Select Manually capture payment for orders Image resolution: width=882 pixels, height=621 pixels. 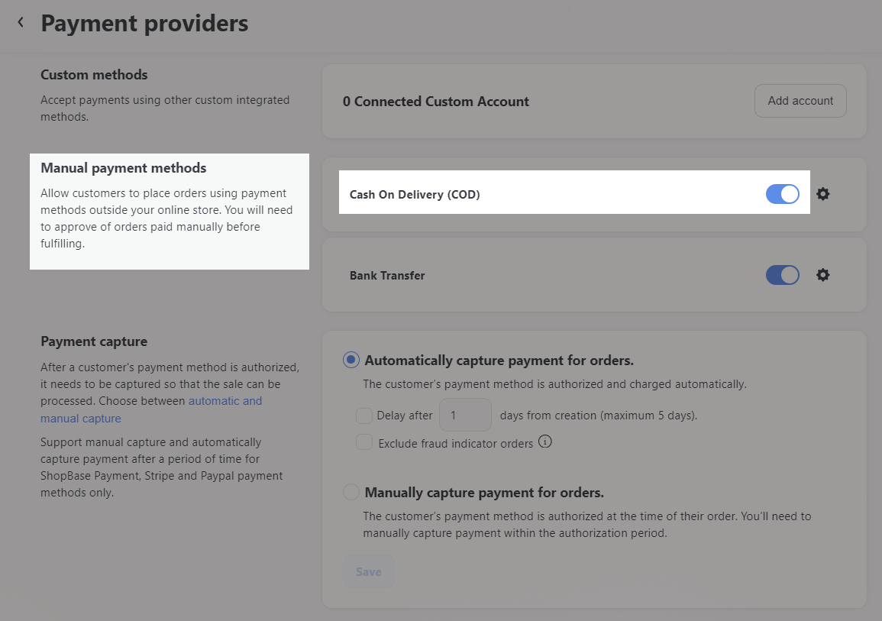click(351, 492)
